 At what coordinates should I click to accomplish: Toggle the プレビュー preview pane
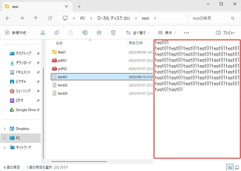point(225,33)
